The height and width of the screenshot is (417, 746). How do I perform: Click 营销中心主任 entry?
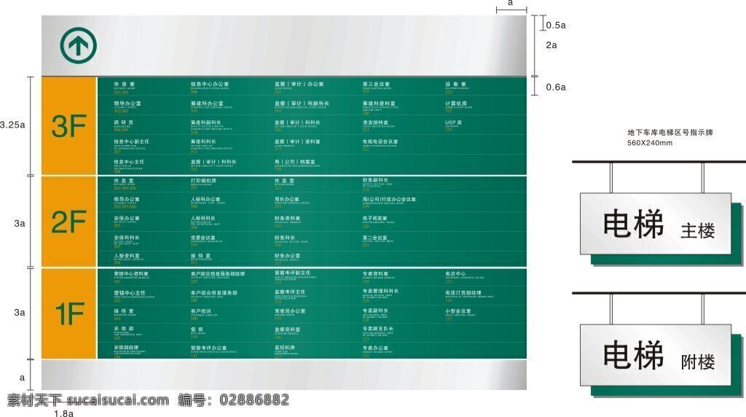(130, 293)
